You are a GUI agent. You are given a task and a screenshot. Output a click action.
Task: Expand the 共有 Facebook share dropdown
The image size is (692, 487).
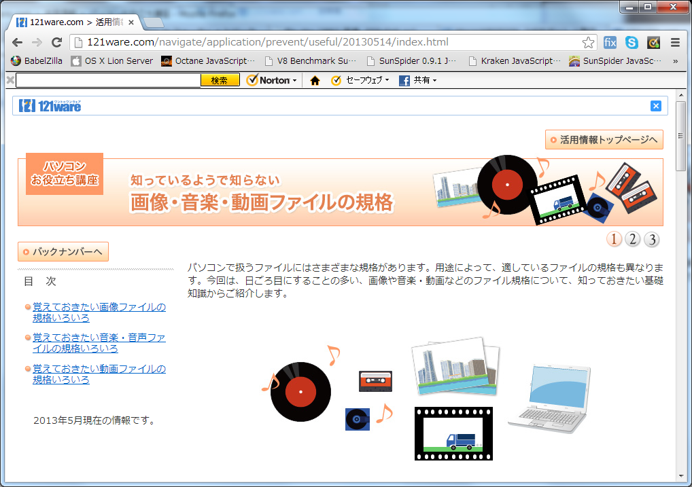tap(417, 80)
